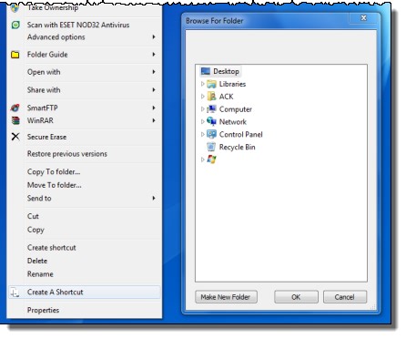
Task: Select Libraries label in the tree
Action: 232,84
